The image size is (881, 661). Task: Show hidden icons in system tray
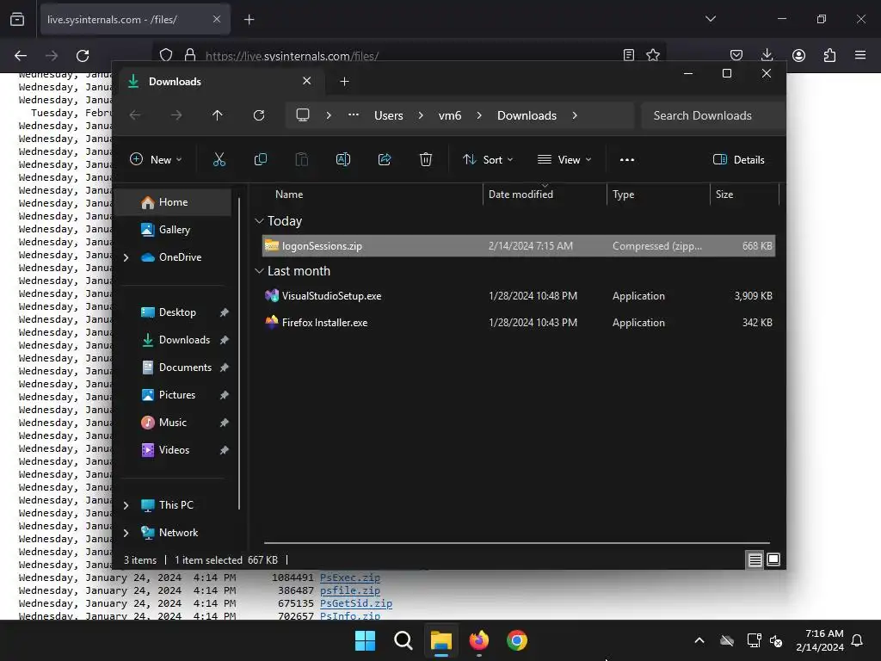pos(699,640)
